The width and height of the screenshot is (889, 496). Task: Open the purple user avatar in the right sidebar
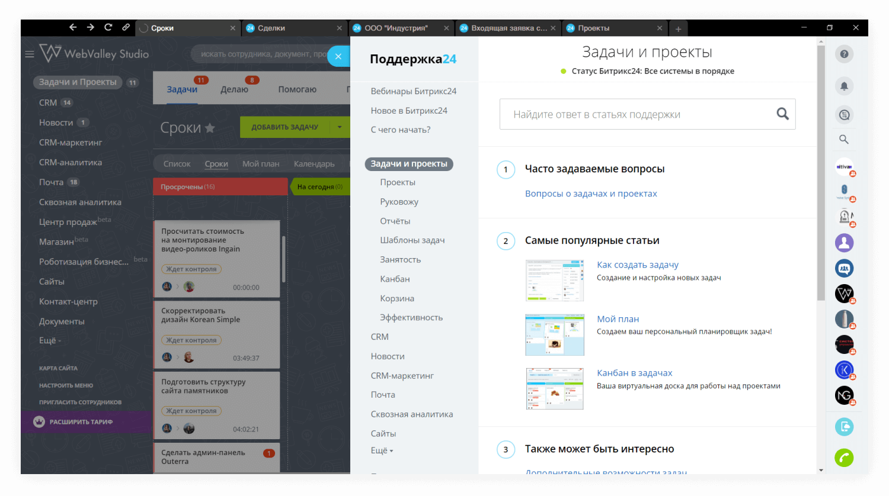tap(844, 243)
